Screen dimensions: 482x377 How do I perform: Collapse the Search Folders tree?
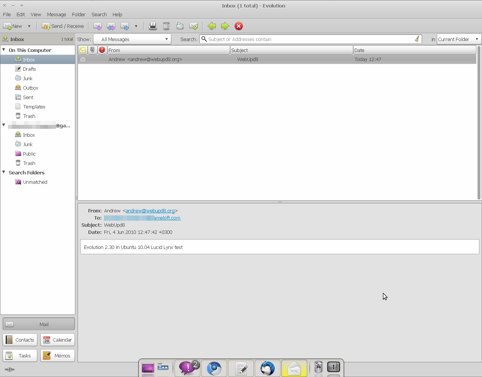tap(4, 172)
